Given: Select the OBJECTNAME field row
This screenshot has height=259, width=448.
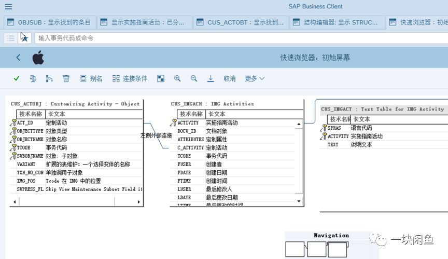Looking at the screenshot, I should (x=76, y=139).
